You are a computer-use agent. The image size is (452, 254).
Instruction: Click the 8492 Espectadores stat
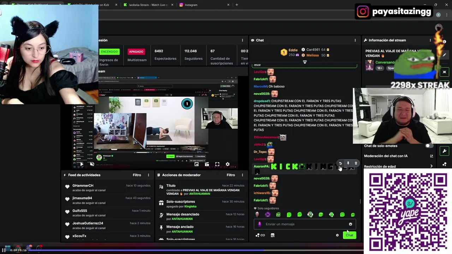(165, 55)
